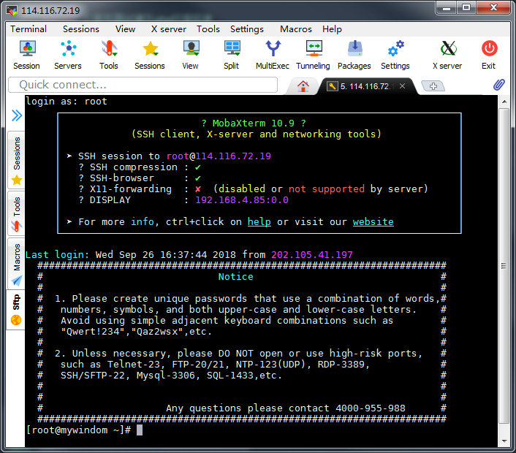The width and height of the screenshot is (516, 453).
Task: Click the terminal scrollbar down arrow
Action: coord(504,441)
